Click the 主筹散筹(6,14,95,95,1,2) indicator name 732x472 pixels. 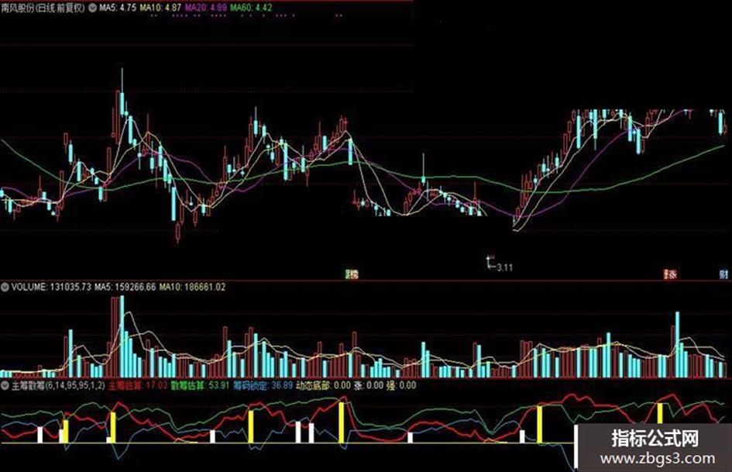(58, 386)
